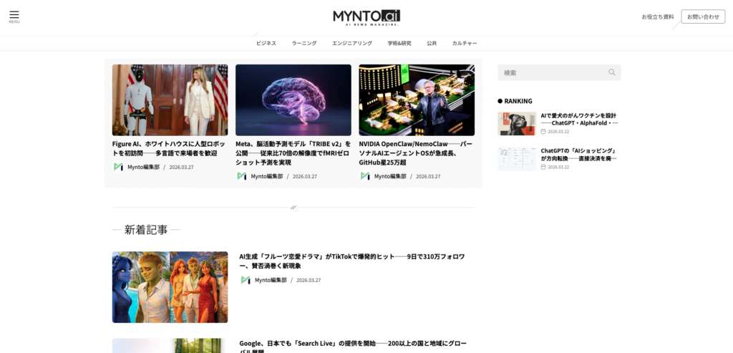Open the glowing brain Meta article thumbnail
Image resolution: width=733 pixels, height=353 pixels.
coord(293,100)
